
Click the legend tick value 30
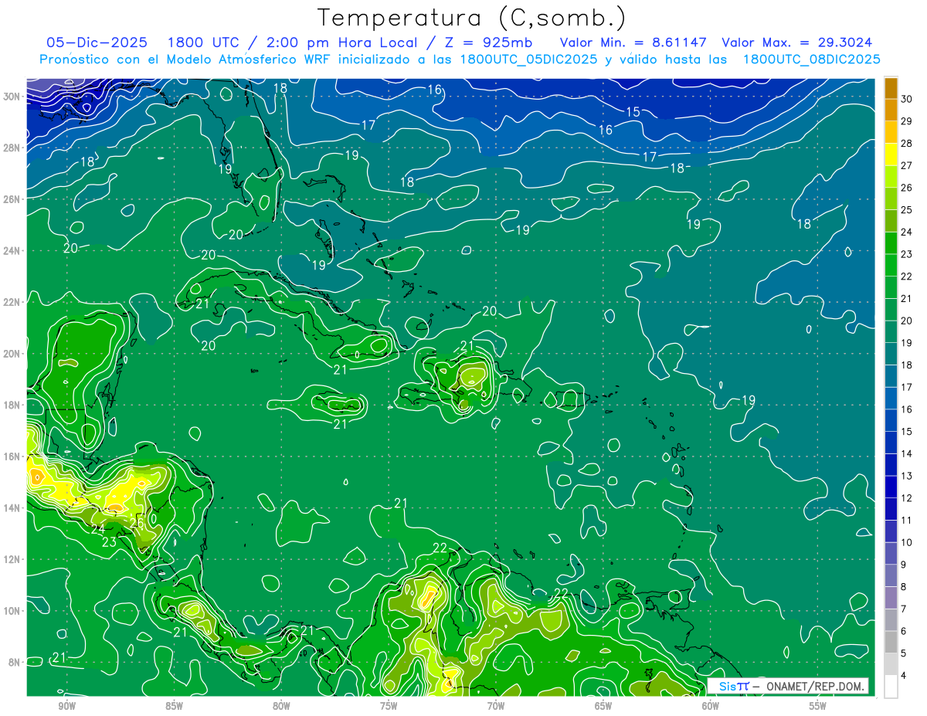tap(906, 99)
